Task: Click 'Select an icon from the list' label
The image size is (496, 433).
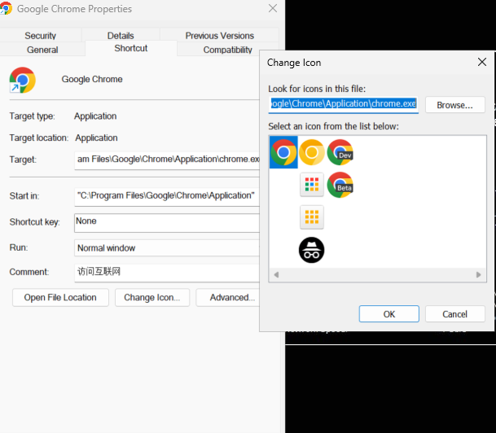Action: point(333,127)
